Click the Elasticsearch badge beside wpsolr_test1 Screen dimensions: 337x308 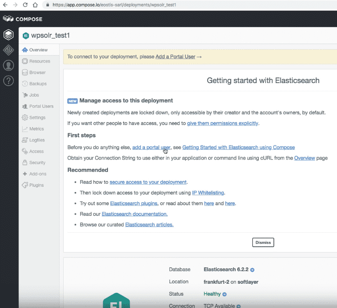26,35
